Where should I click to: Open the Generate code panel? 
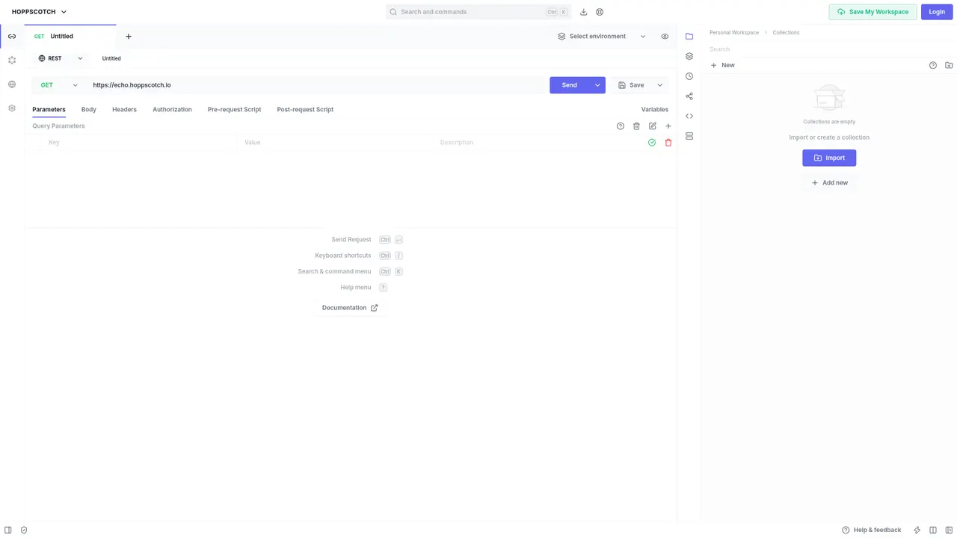point(689,116)
